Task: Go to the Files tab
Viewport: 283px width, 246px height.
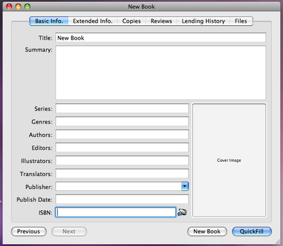Action: 241,21
